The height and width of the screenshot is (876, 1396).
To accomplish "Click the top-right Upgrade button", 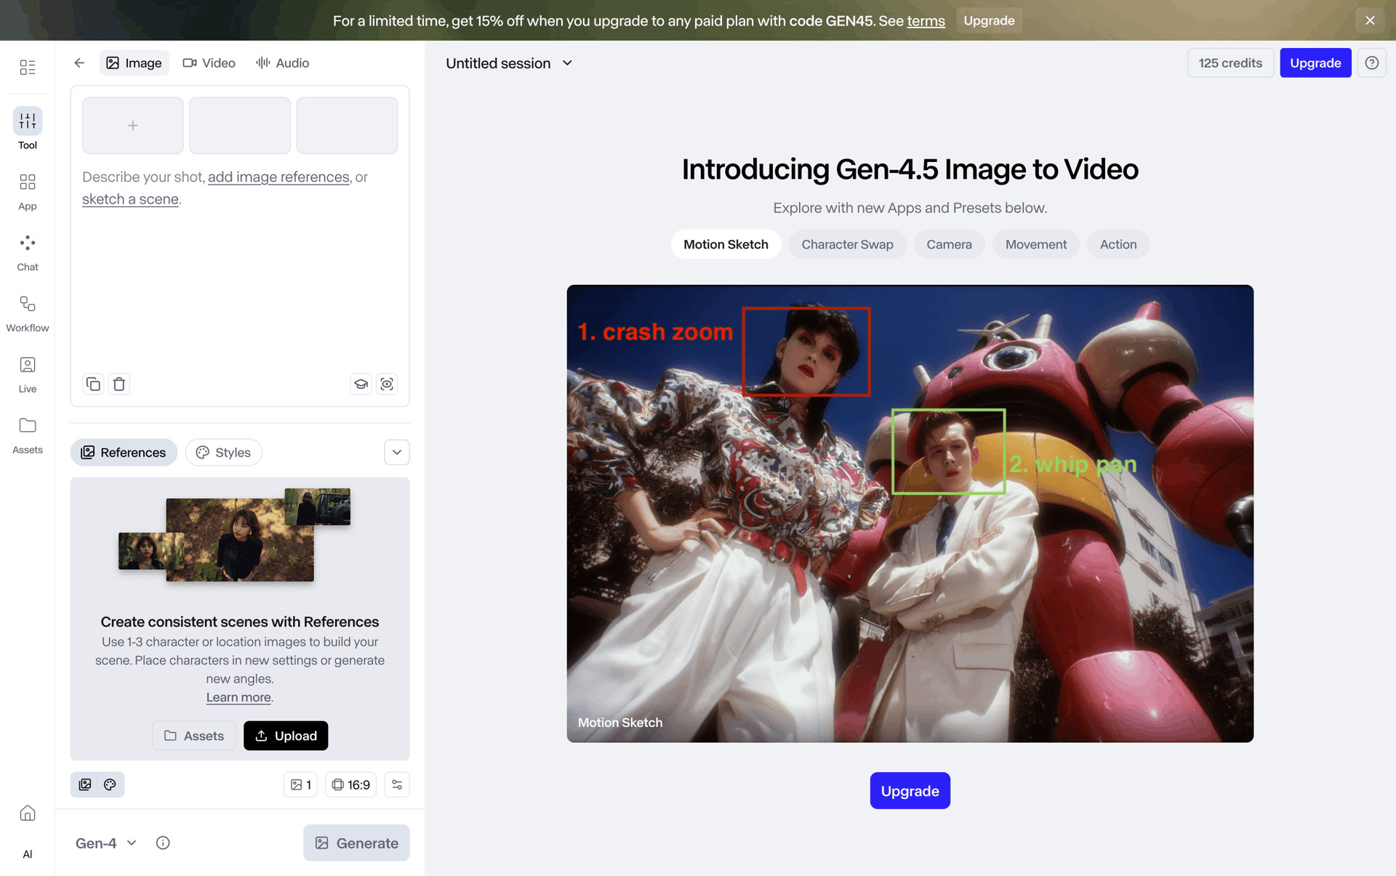I will pyautogui.click(x=1315, y=63).
